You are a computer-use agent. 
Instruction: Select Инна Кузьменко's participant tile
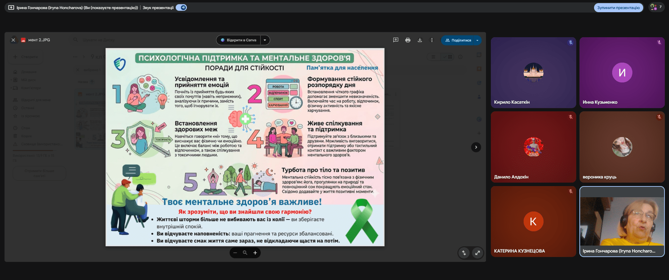pyautogui.click(x=622, y=73)
